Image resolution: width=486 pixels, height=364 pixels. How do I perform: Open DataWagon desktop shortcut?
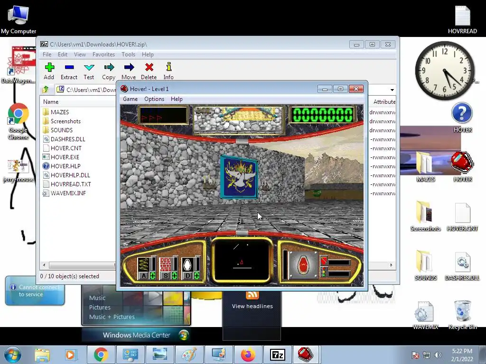point(19,65)
